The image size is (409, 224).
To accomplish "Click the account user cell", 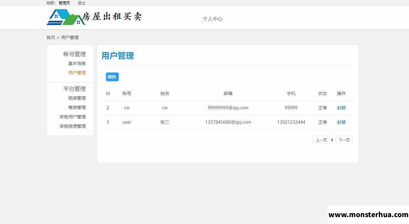I will (x=127, y=122).
